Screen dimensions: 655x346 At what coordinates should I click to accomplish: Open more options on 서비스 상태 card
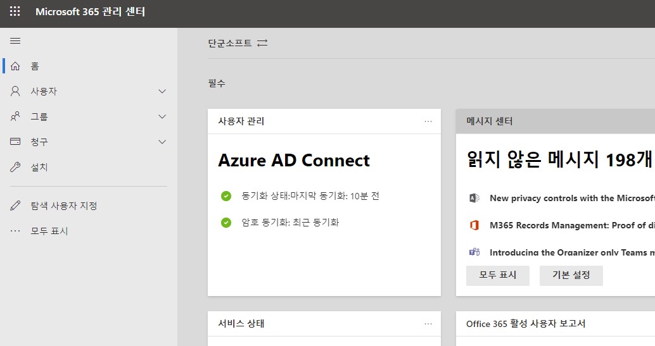(x=428, y=324)
